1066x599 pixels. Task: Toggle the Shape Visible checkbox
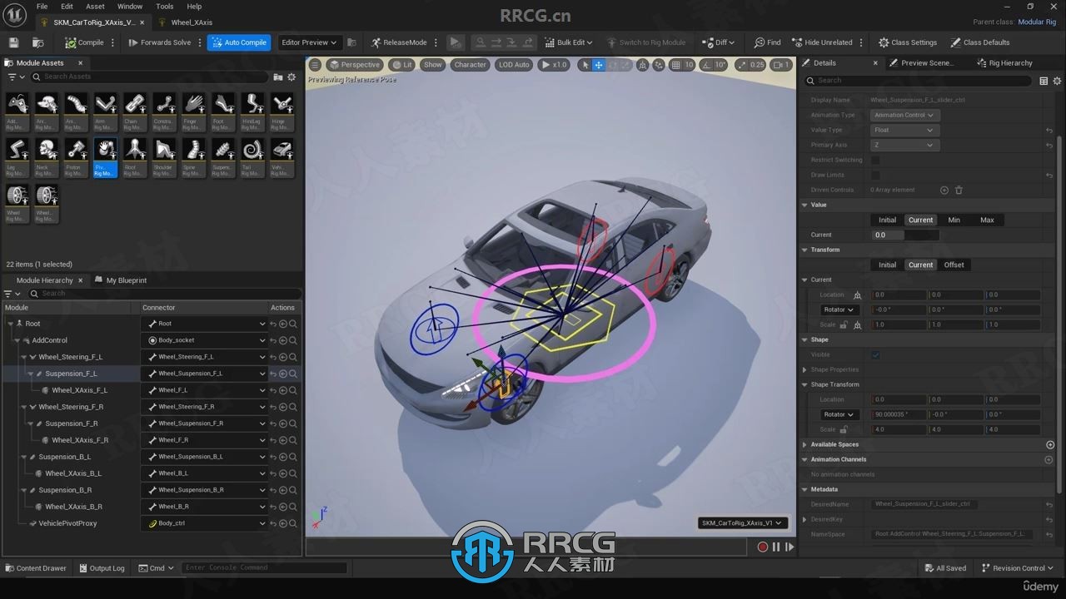pos(875,354)
